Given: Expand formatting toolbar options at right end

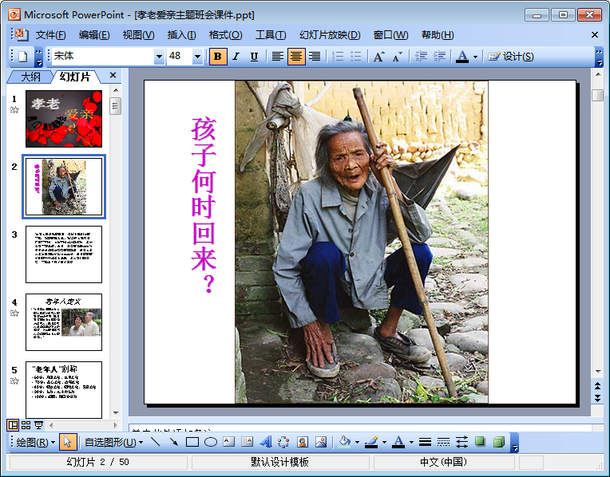Looking at the screenshot, I should (599, 57).
